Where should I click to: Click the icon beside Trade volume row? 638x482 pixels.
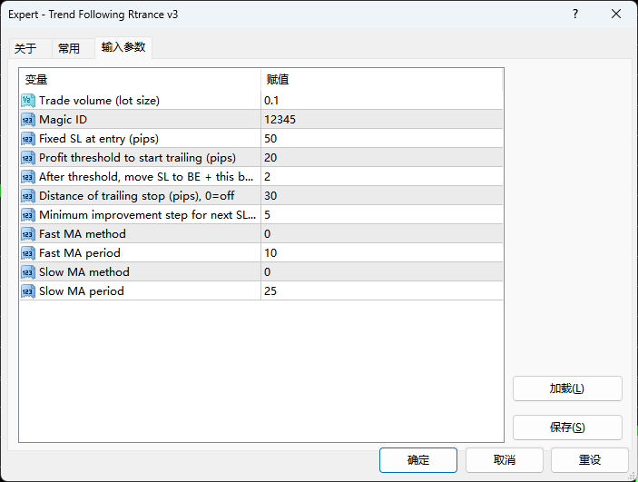pos(27,100)
